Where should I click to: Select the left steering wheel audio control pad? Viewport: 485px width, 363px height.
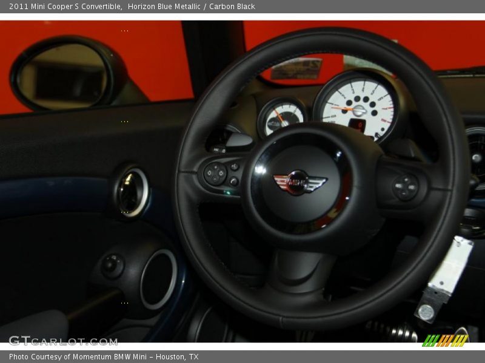point(215,173)
